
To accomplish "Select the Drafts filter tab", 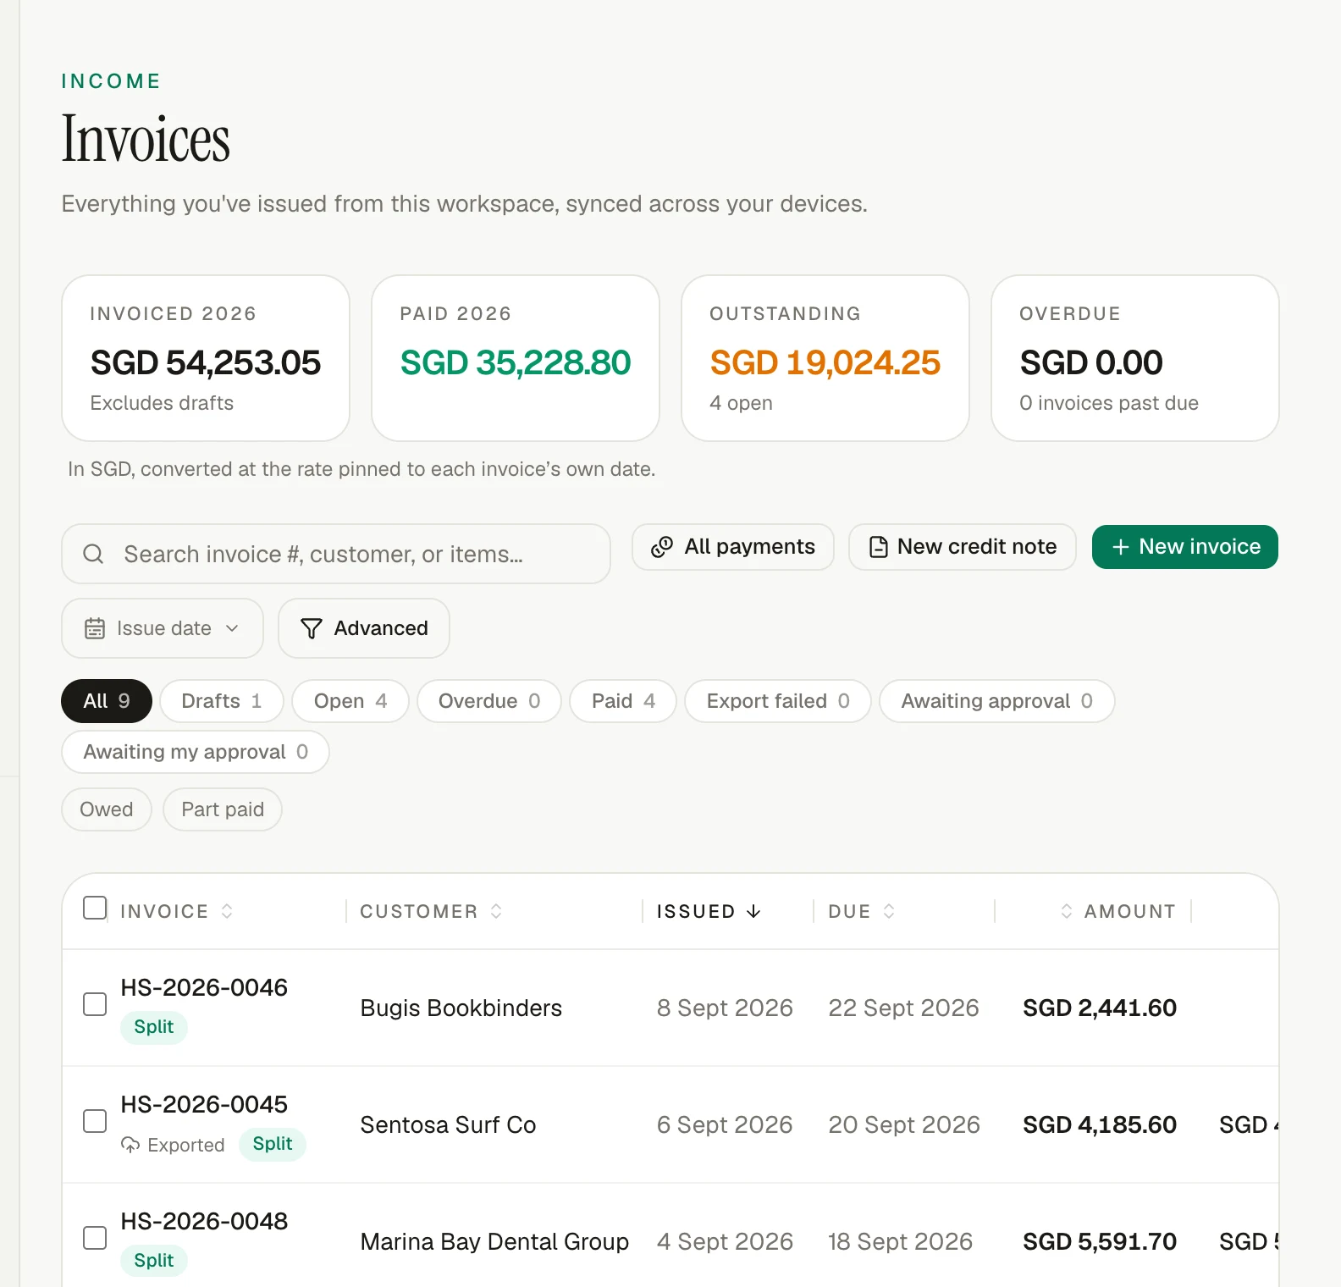I will click(222, 701).
